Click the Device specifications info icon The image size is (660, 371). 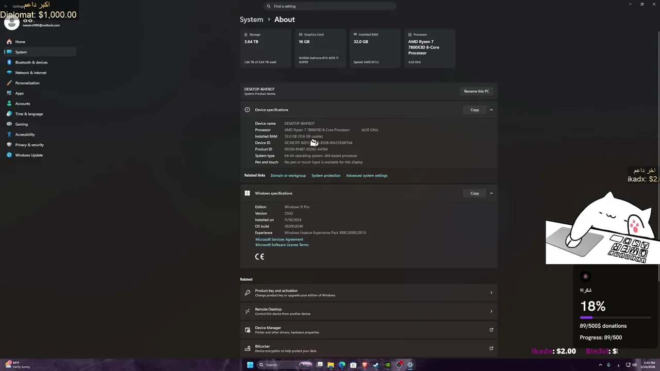pyautogui.click(x=247, y=110)
